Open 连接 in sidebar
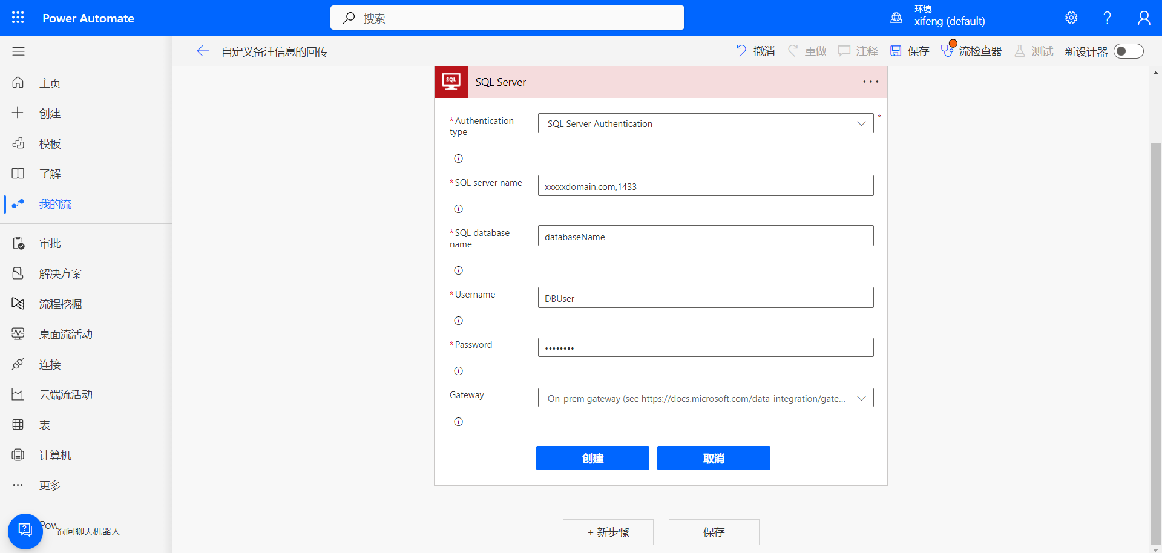The image size is (1162, 553). [86, 364]
